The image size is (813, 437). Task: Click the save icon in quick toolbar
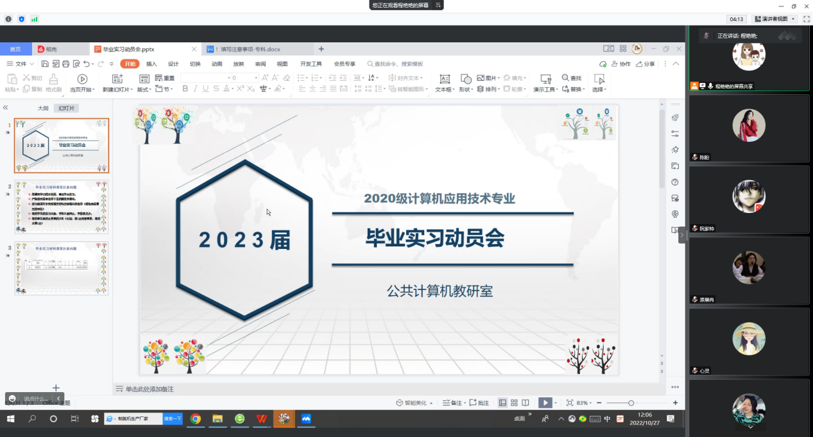45,64
